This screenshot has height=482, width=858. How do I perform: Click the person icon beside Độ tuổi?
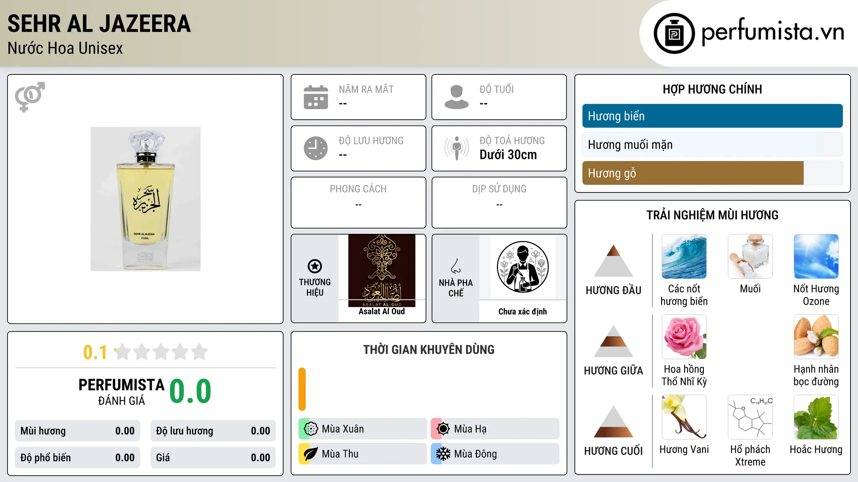pyautogui.click(x=457, y=97)
